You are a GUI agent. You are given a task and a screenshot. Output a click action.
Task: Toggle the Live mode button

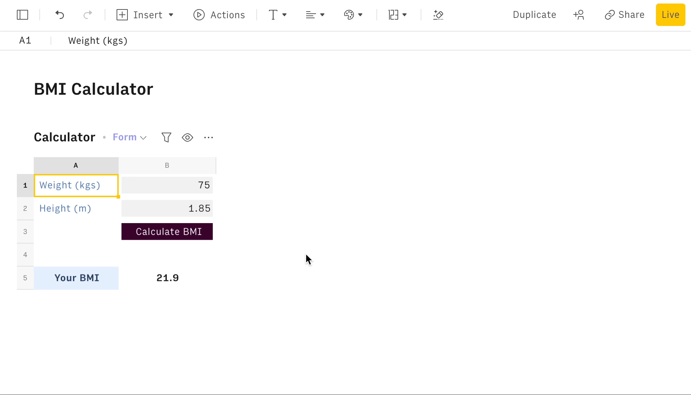click(670, 15)
